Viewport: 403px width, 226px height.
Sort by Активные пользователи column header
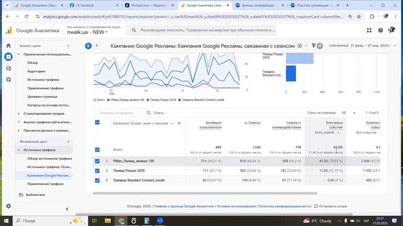coord(210,125)
